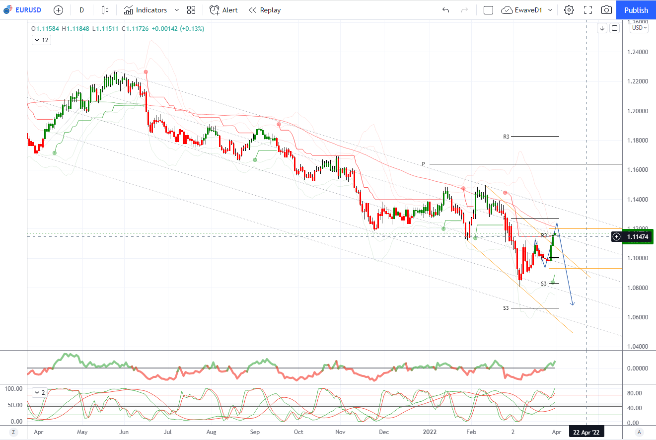Click the upper R3 pivot label
Image resolution: width=656 pixels, height=440 pixels.
[x=506, y=136]
